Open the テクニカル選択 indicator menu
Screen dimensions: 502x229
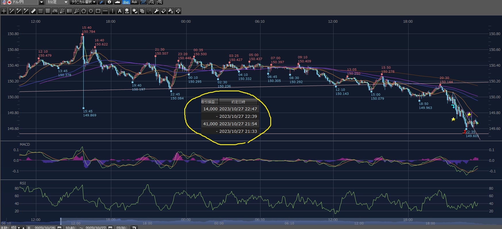pyautogui.click(x=83, y=2)
